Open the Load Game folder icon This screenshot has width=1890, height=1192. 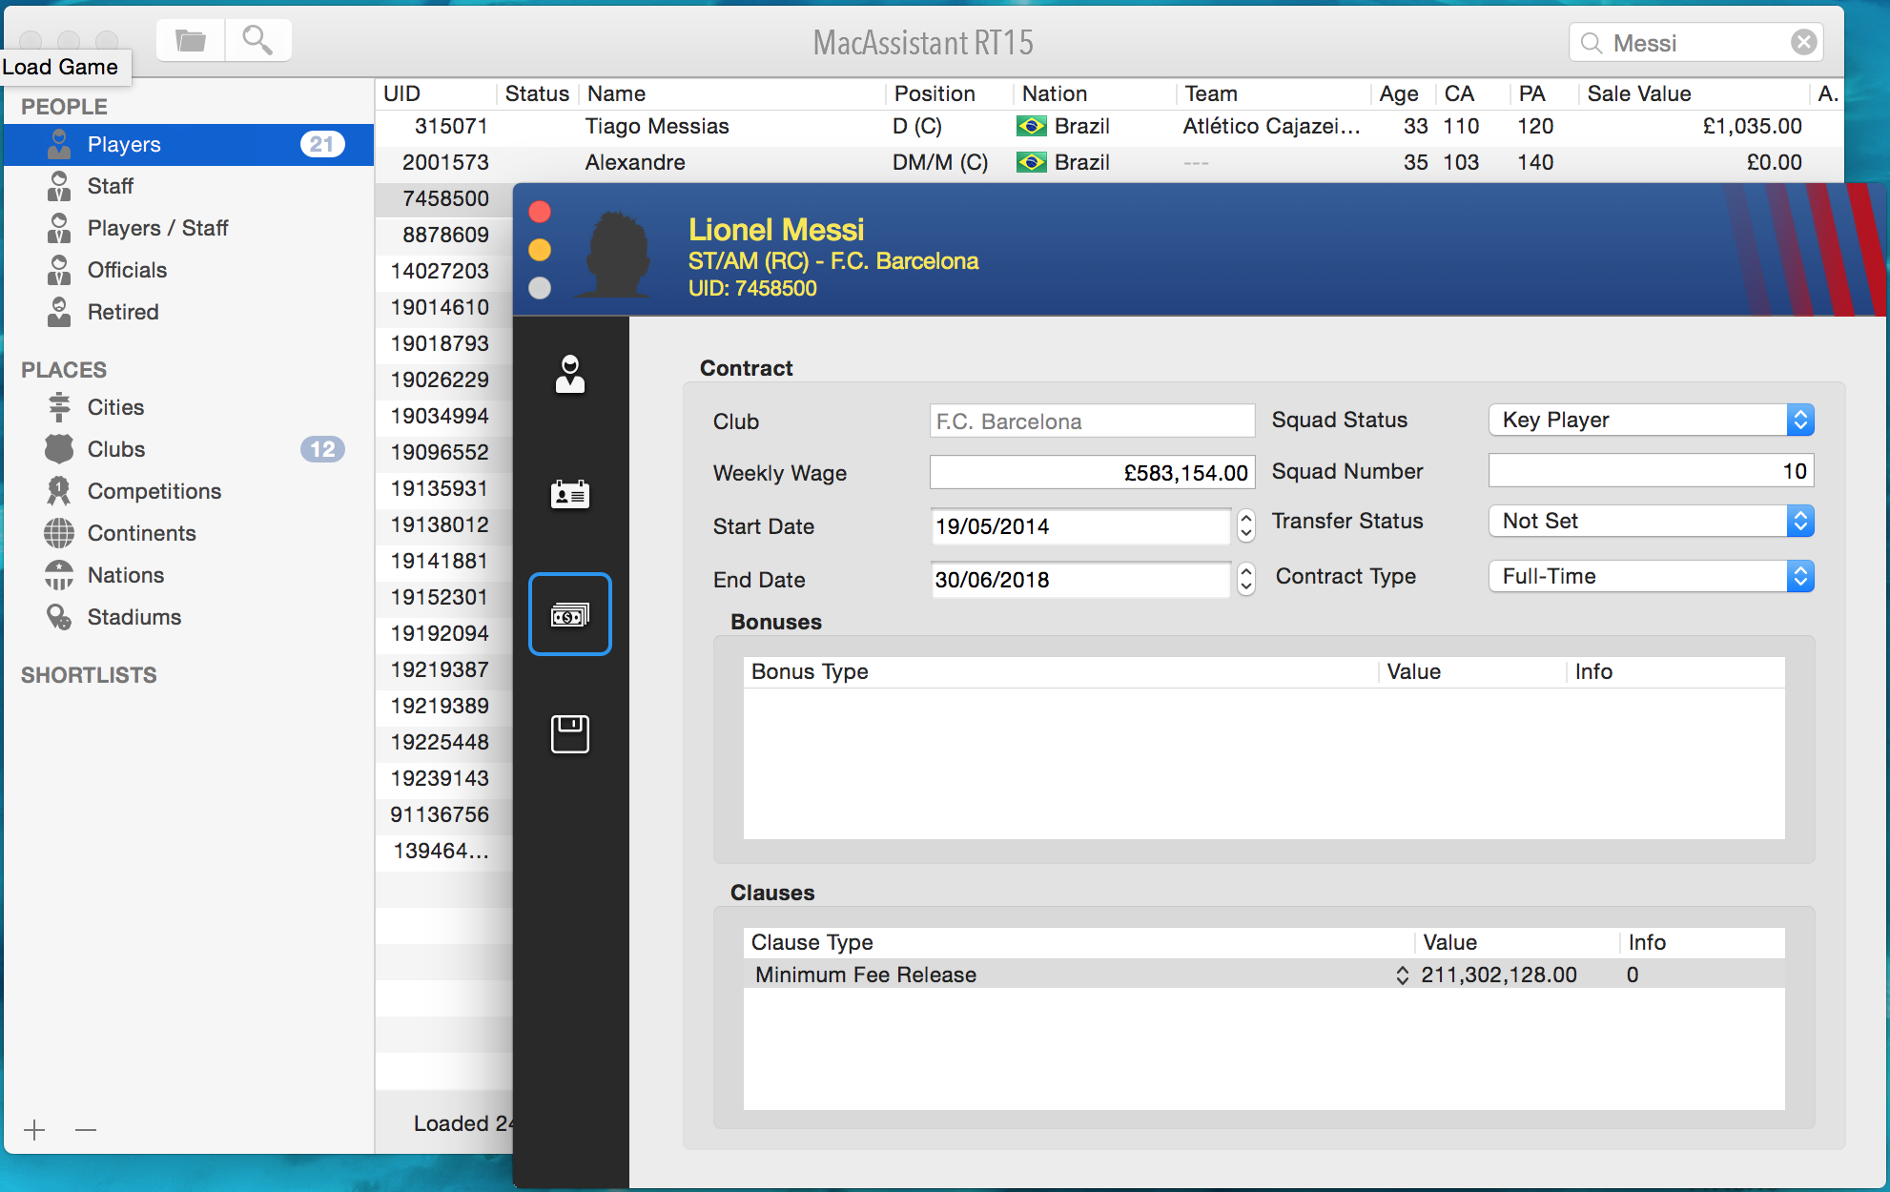(191, 41)
